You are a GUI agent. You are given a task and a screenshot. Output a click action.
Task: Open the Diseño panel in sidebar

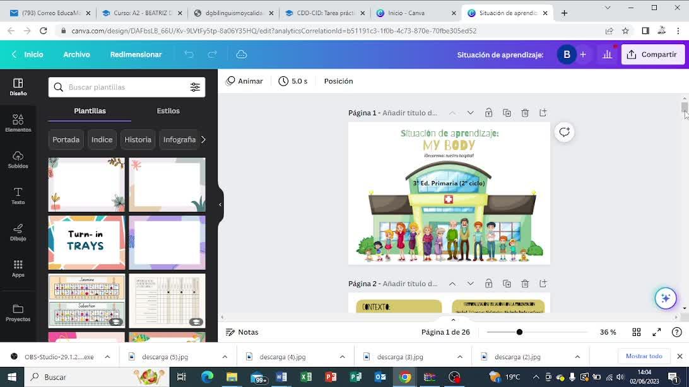(x=18, y=87)
